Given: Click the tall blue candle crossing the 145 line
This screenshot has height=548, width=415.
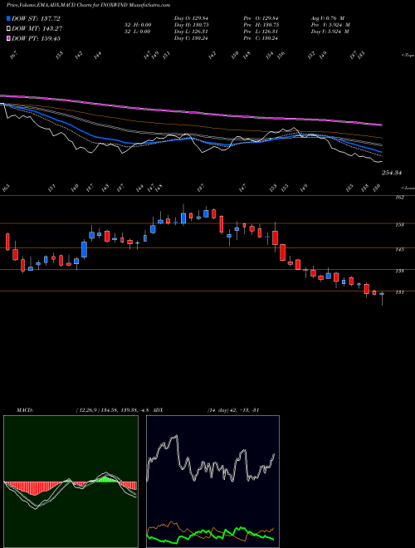Looking at the screenshot, I should pos(84,249).
